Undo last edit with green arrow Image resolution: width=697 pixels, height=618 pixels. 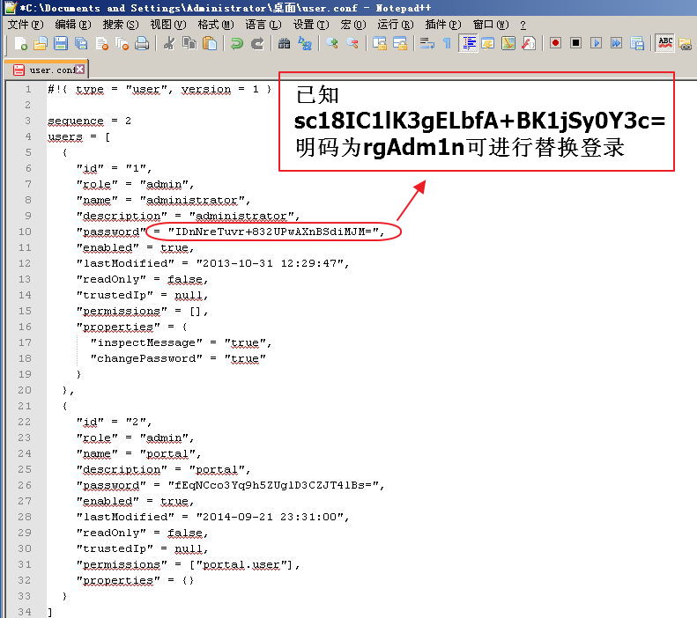click(x=237, y=43)
